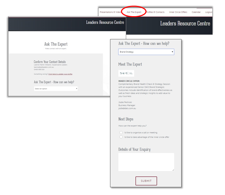225x195 pixels.
Task: Select 'organise a call or meeting' radio option
Action: point(121,132)
